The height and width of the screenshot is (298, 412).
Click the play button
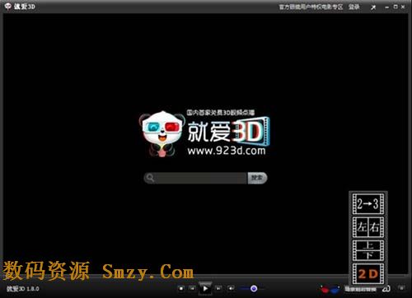coord(205,288)
